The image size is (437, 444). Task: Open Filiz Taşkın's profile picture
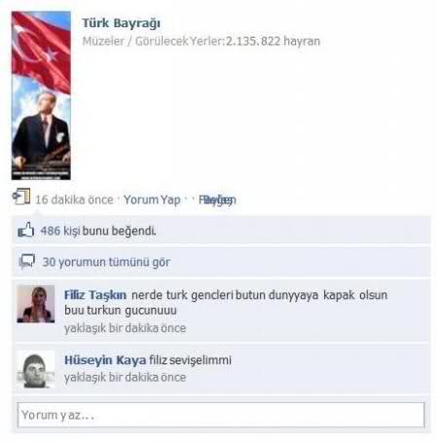click(36, 304)
